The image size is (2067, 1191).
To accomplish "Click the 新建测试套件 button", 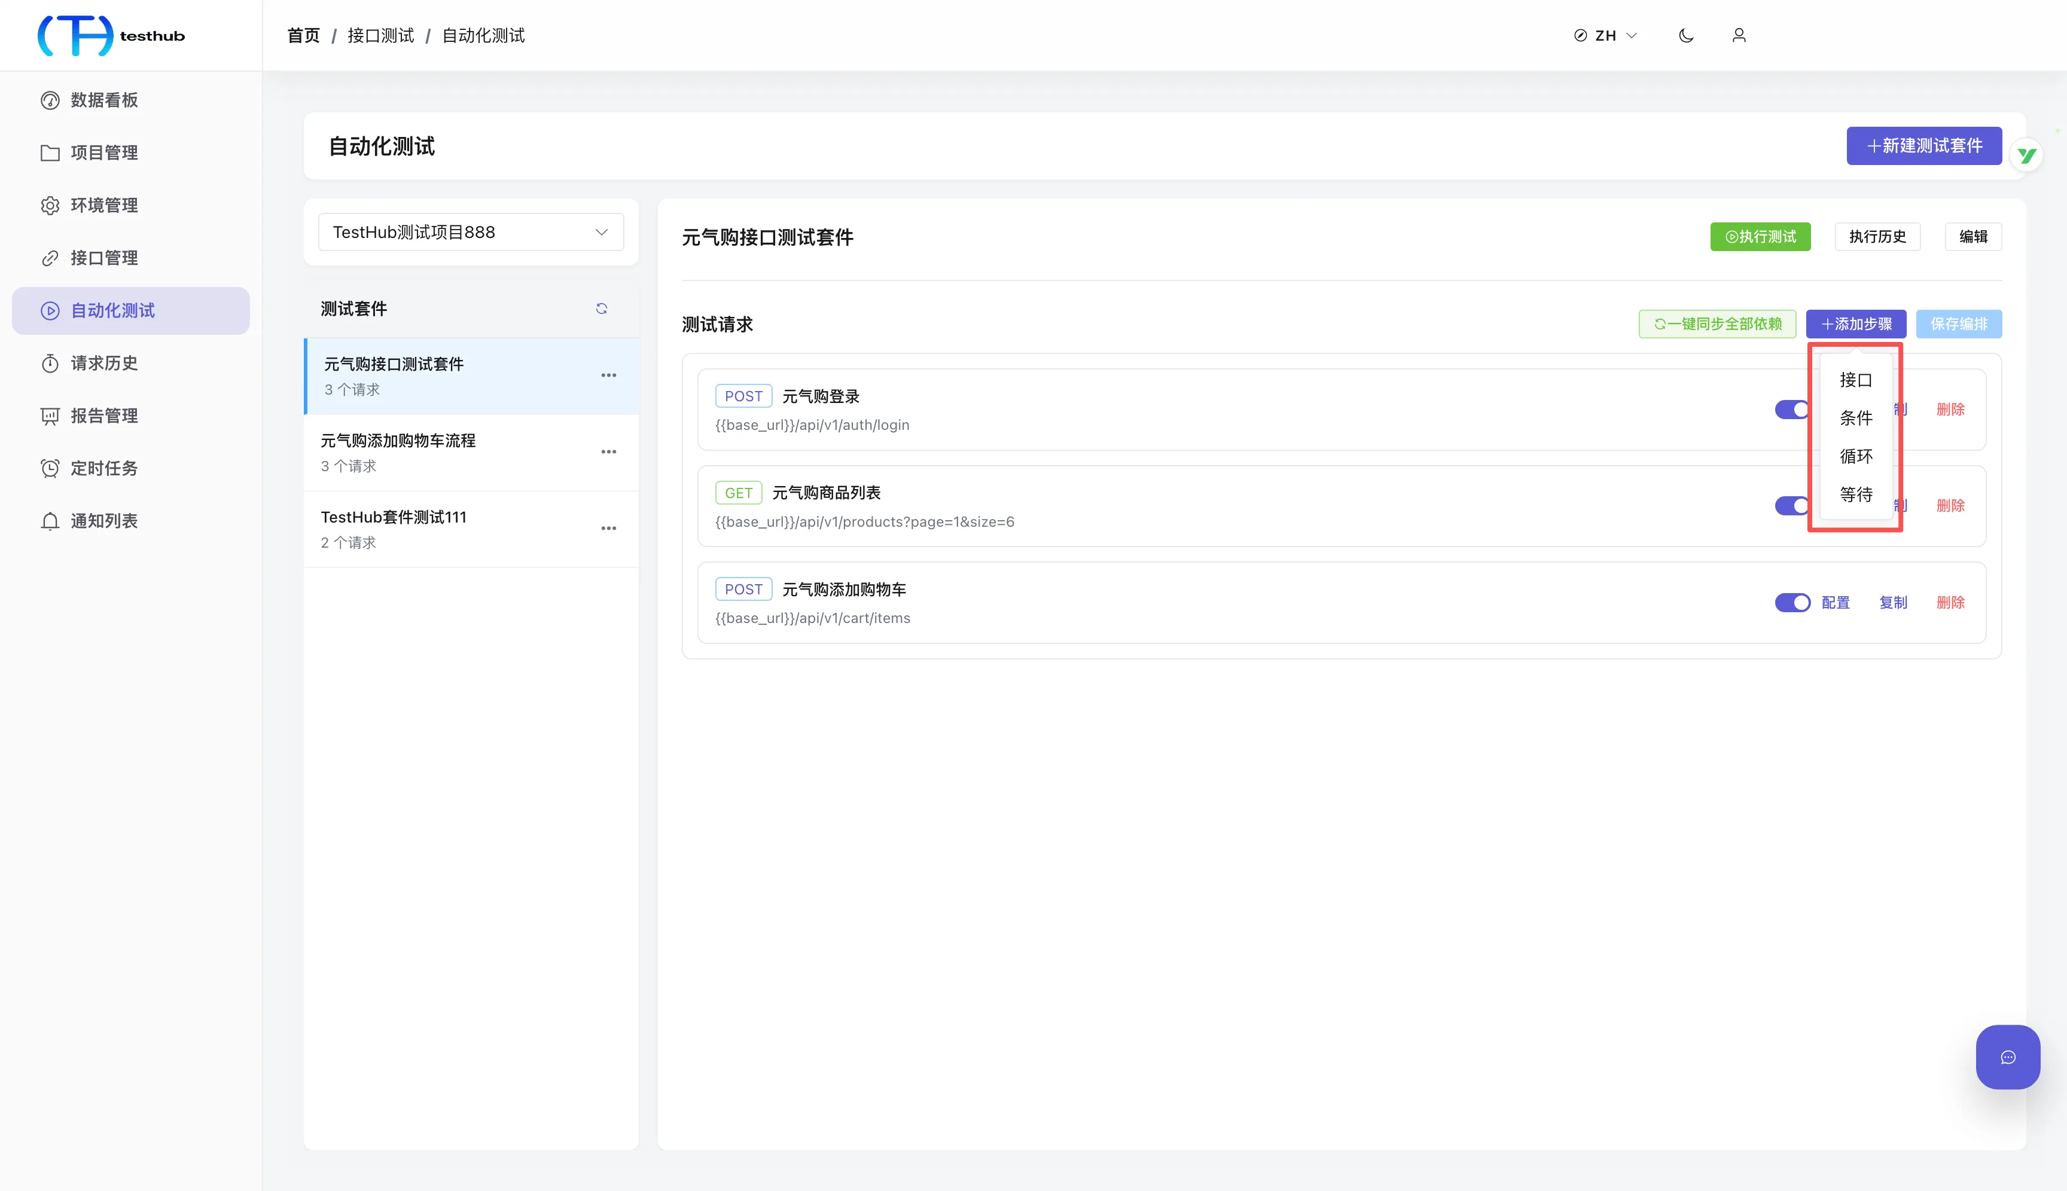I will tap(1924, 146).
